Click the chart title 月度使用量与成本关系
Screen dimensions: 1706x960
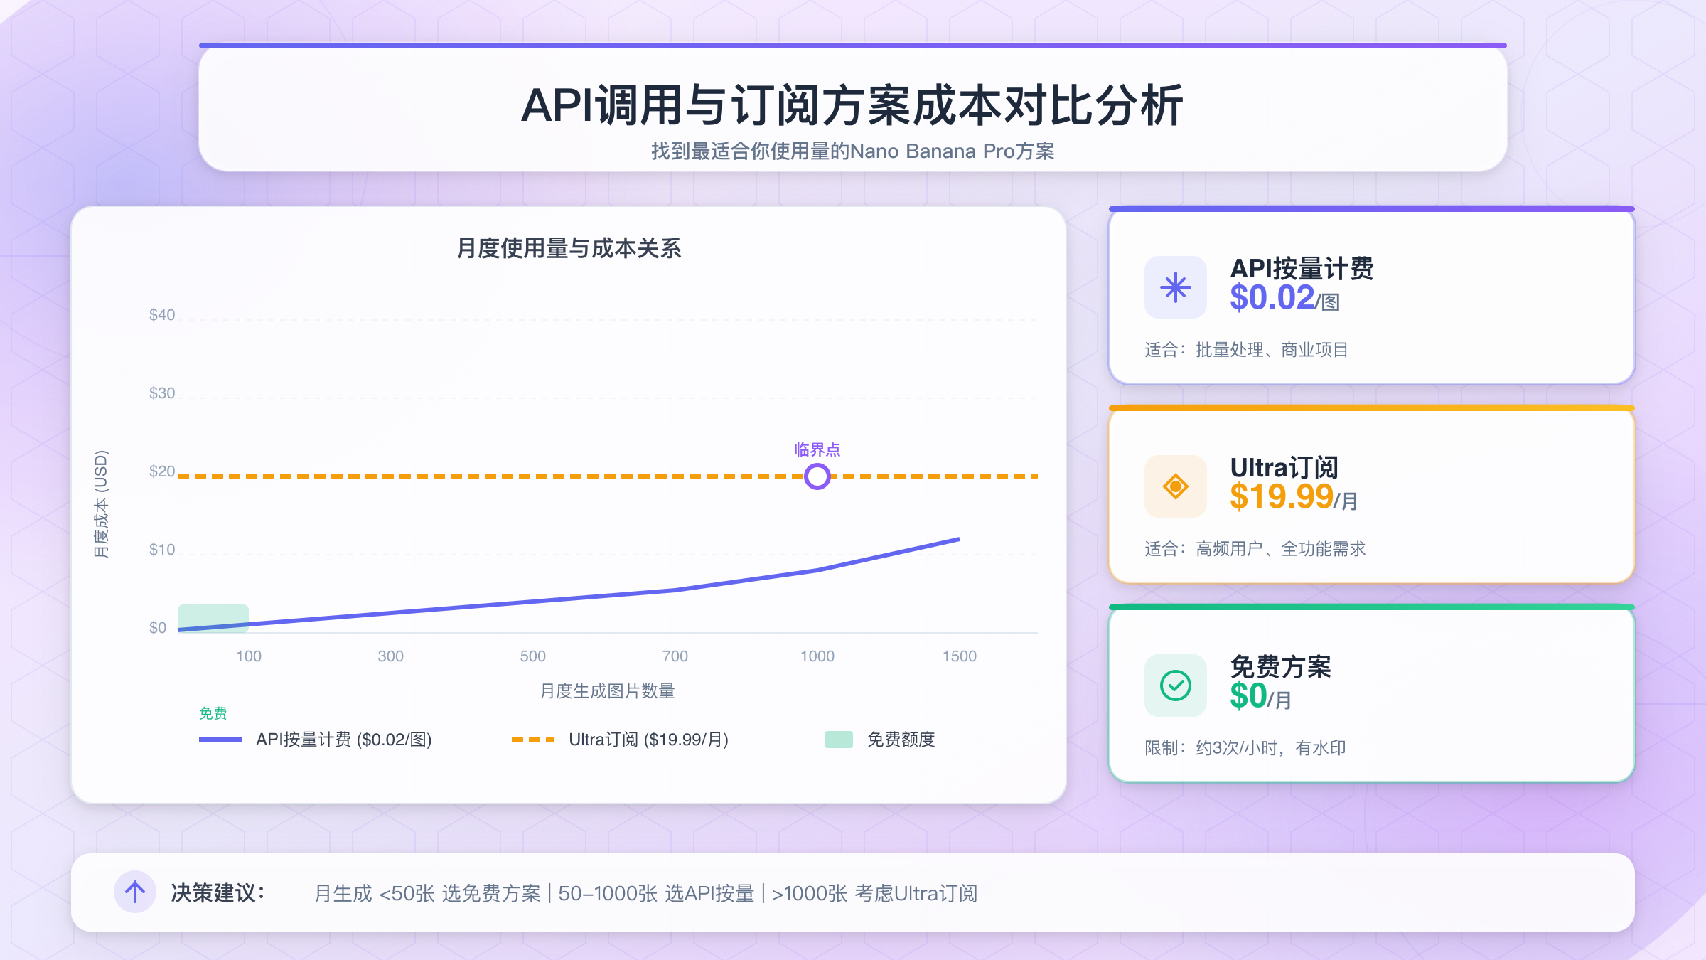coord(568,248)
